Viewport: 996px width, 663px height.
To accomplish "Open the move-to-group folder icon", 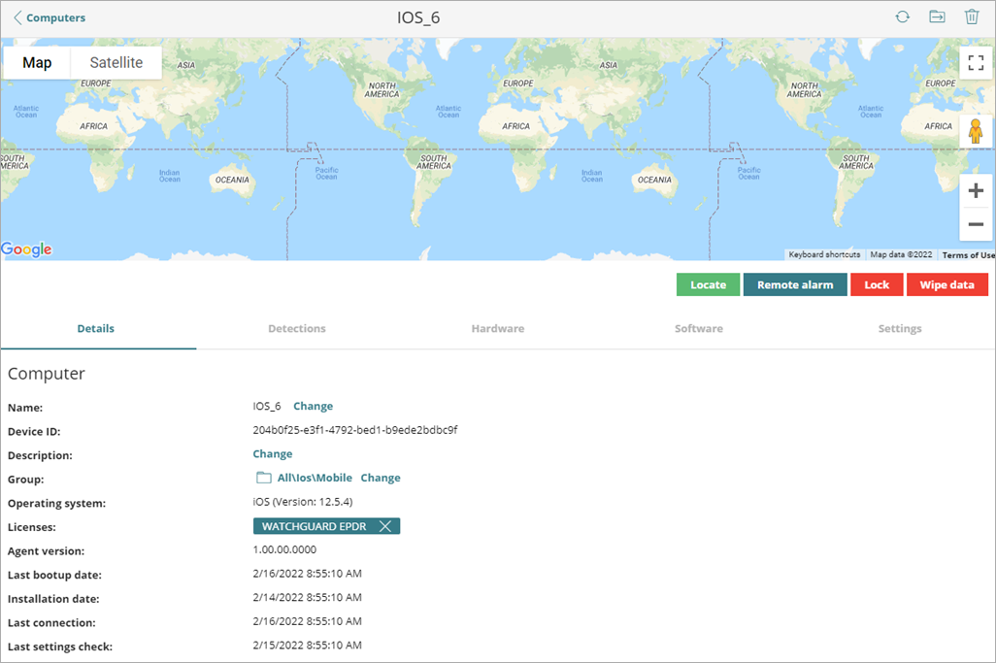I will (937, 17).
